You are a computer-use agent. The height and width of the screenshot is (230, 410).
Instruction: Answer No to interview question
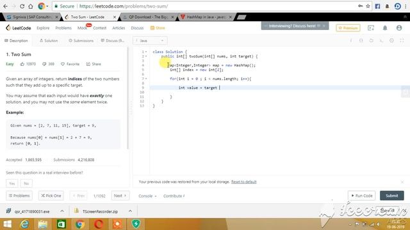[x=26, y=183]
